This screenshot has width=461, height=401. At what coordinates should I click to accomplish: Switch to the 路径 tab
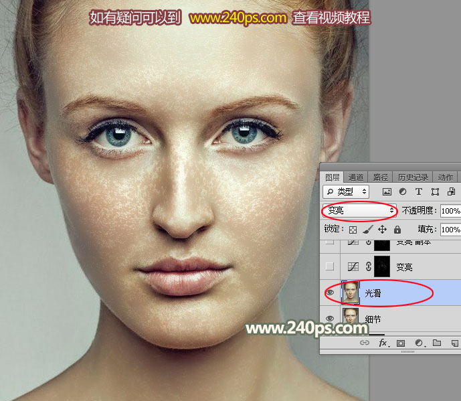[381, 177]
